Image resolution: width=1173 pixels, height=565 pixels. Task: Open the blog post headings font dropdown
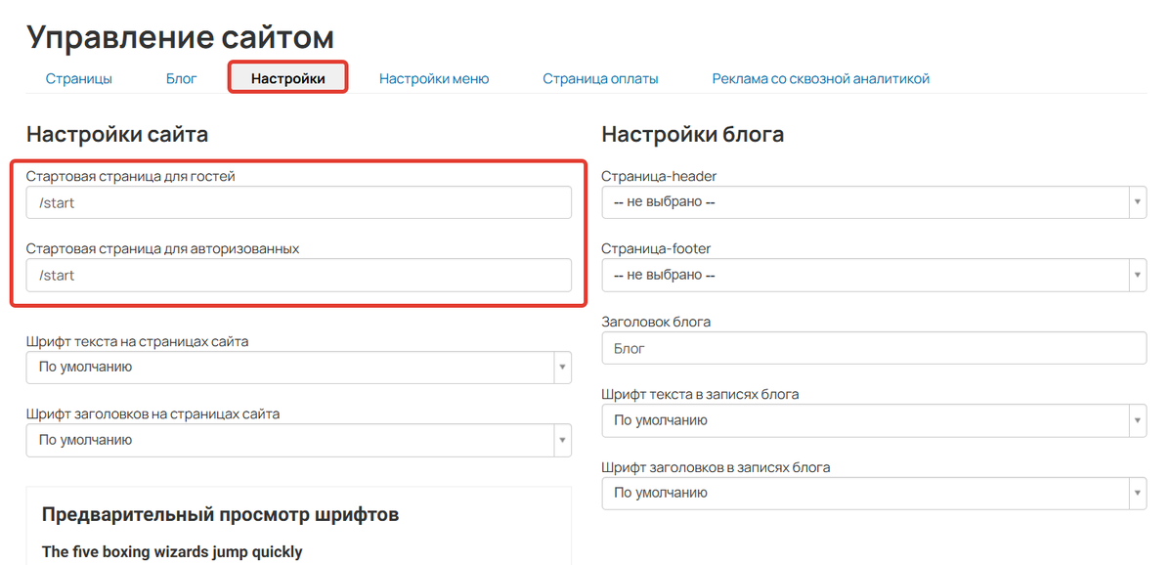point(874,493)
